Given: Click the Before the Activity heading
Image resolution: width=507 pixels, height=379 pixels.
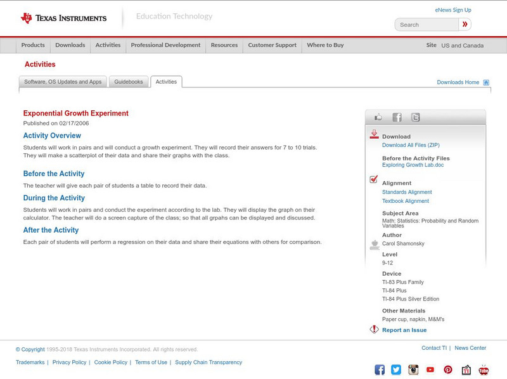Looking at the screenshot, I should 54,174.
